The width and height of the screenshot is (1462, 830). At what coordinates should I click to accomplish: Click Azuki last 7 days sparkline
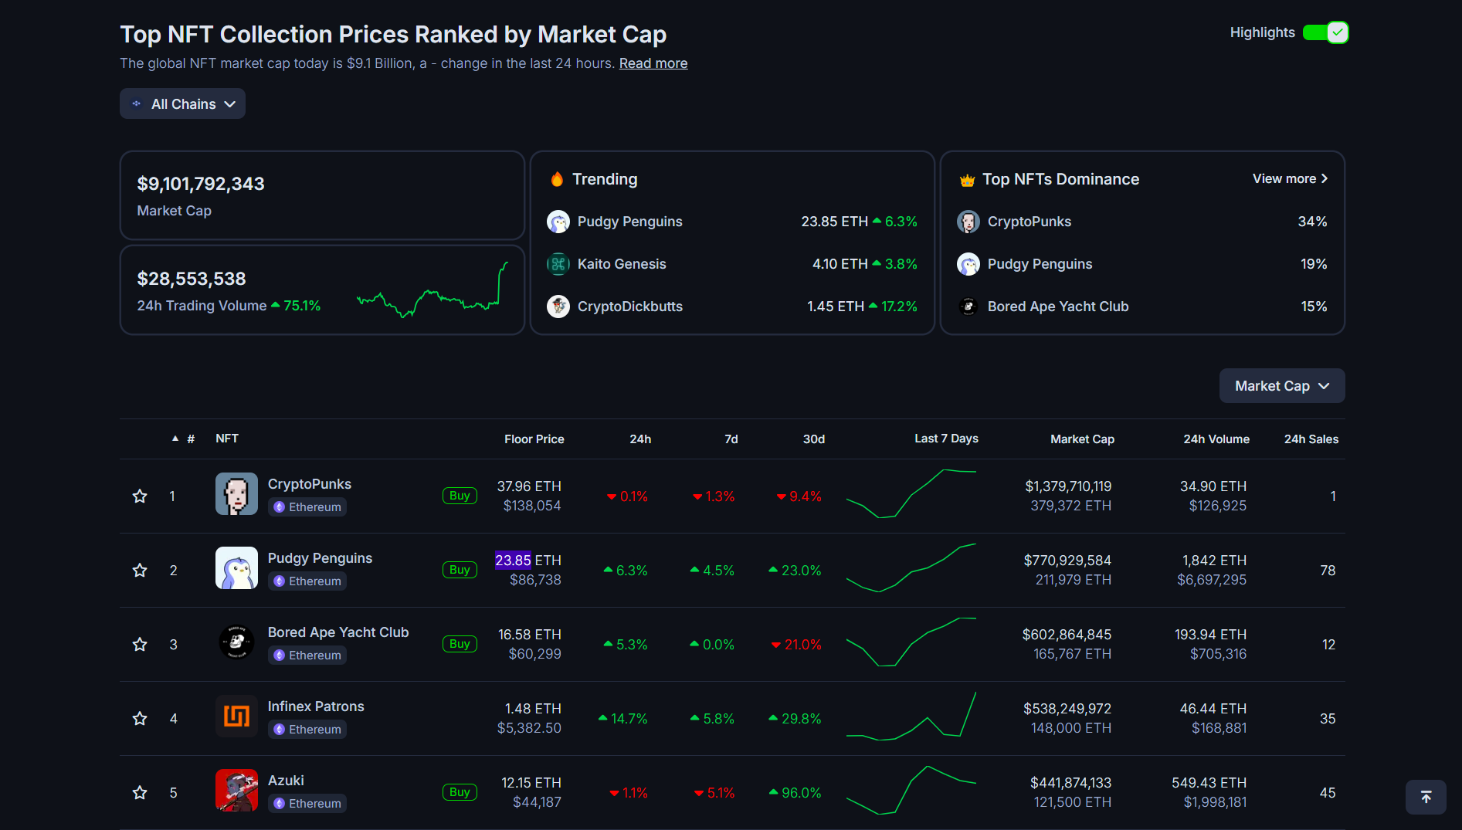click(911, 791)
